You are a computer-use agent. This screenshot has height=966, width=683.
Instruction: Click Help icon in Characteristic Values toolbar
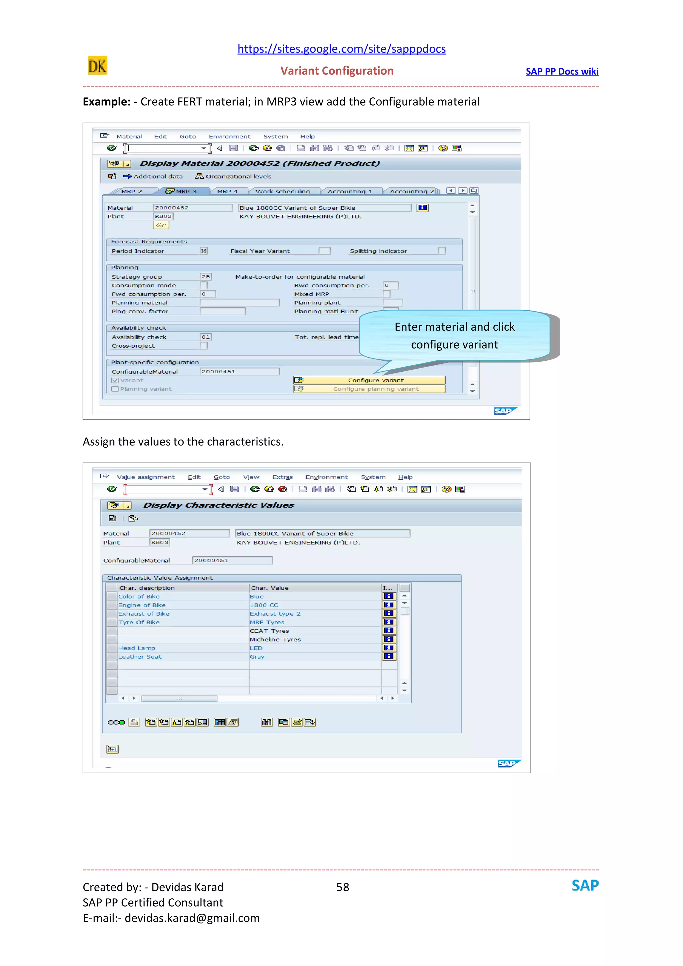coord(447,489)
